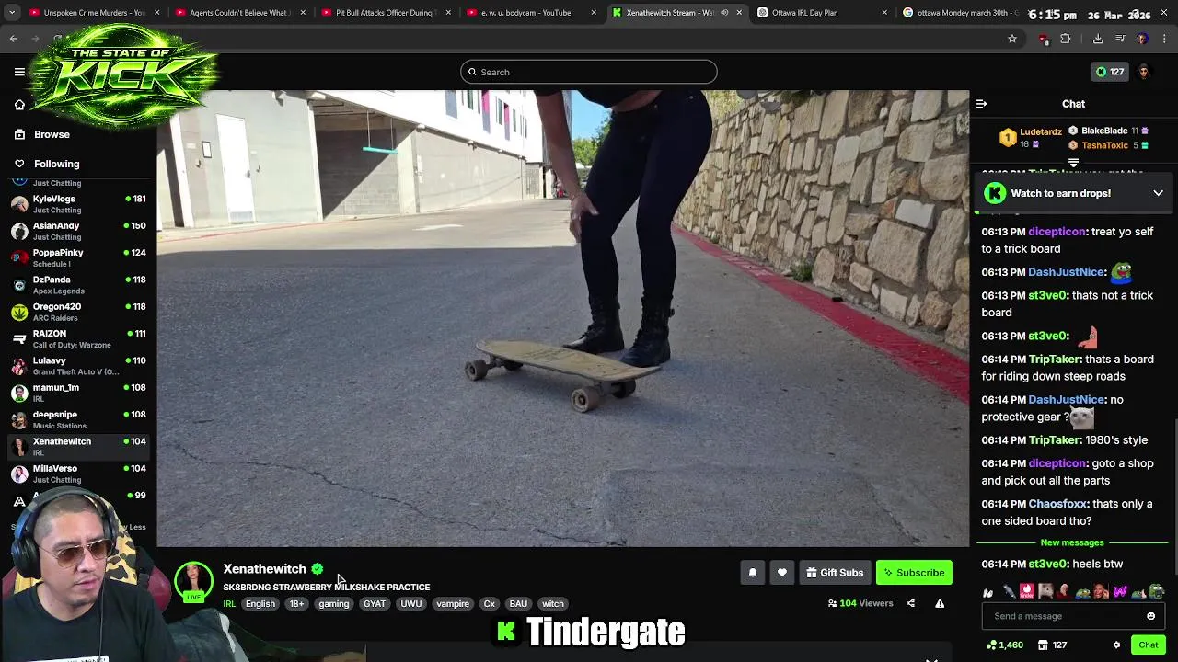Screen dimensions: 1178x662
Task: Close the Xenathewitch Stream tab
Action: (738, 13)
